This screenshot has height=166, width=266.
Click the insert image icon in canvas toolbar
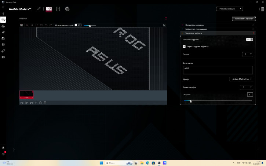tap(22, 25)
